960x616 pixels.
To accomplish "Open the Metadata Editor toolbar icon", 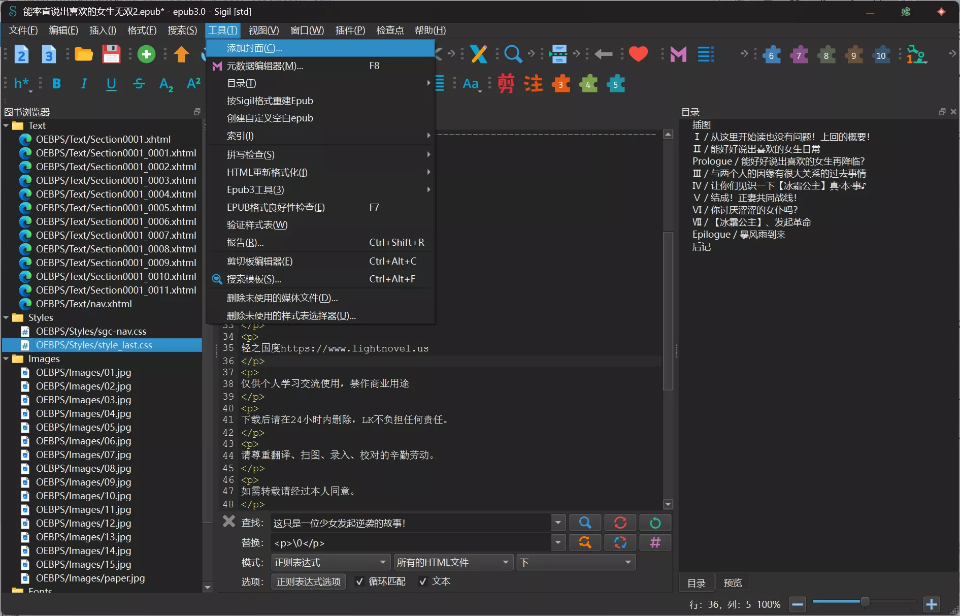I will [x=678, y=54].
